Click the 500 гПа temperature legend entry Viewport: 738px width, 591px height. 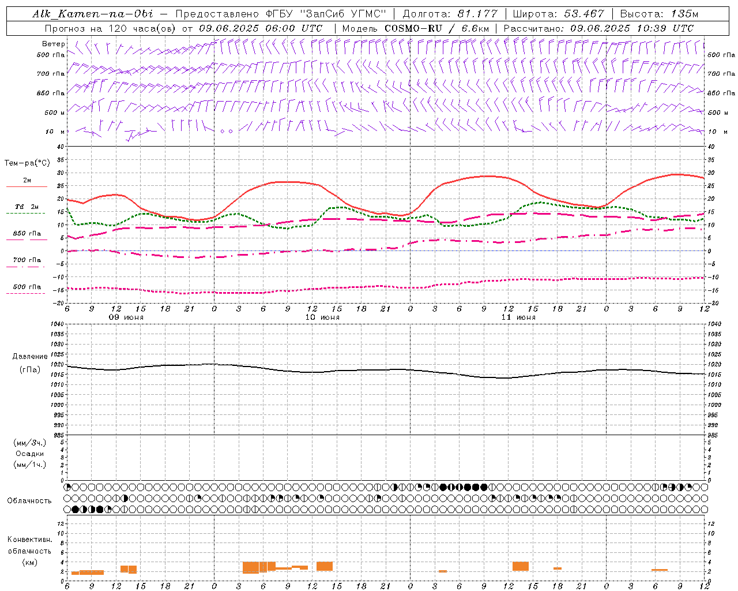point(27,287)
